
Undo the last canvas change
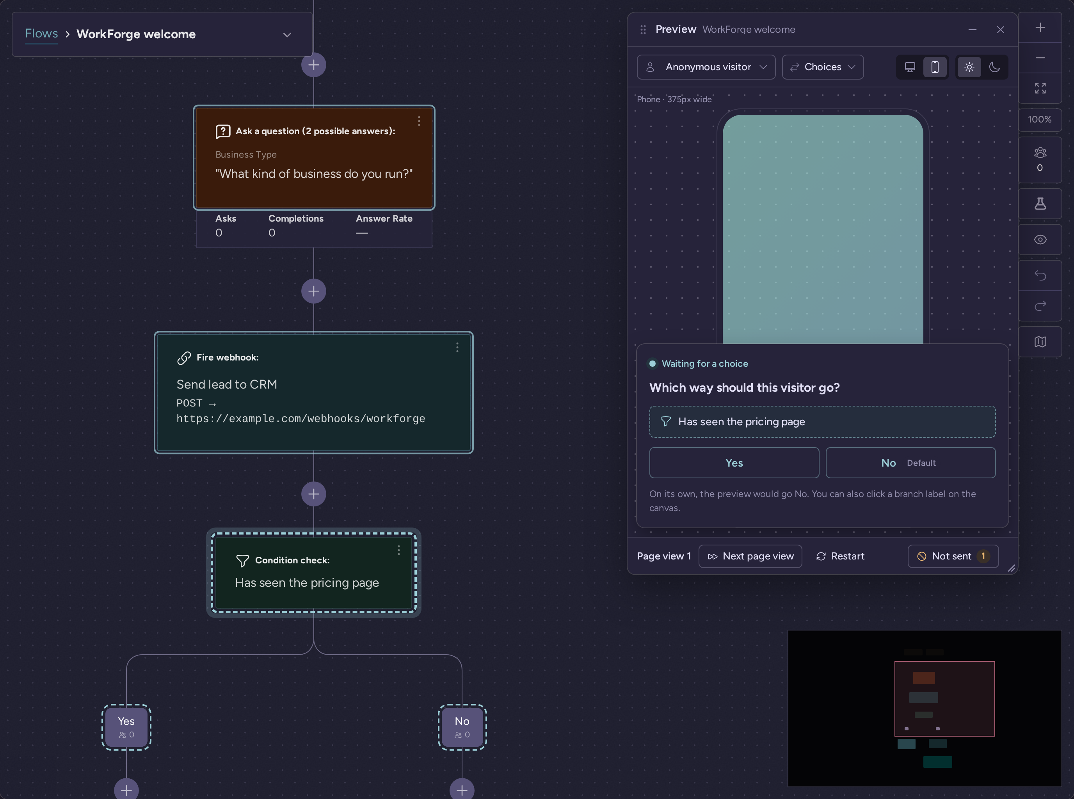[1040, 276]
